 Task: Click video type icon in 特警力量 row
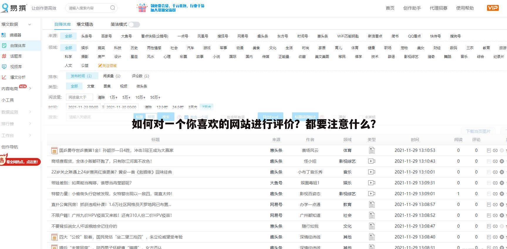tap(372, 194)
